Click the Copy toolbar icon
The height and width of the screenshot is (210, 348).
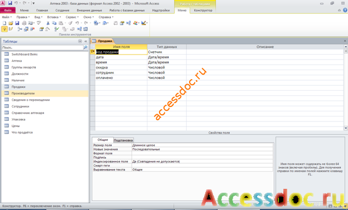(54, 23)
